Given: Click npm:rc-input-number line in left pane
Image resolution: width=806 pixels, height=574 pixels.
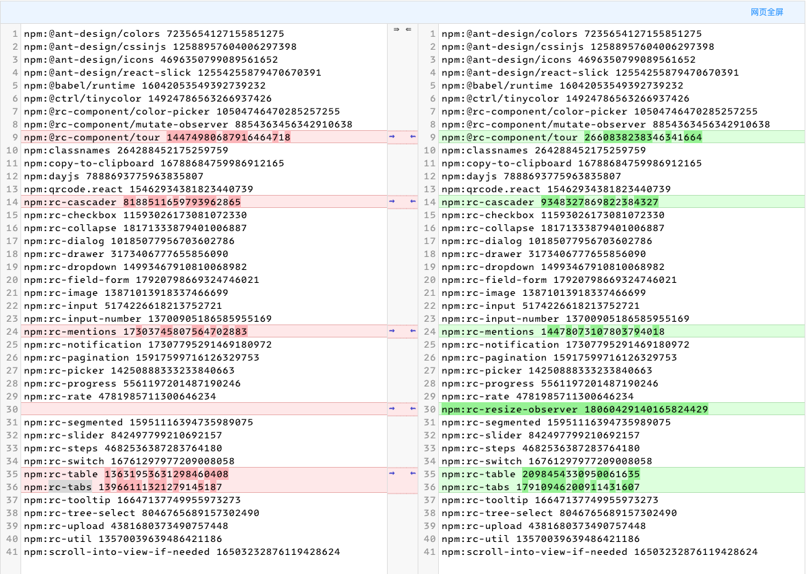Looking at the screenshot, I should [x=147, y=318].
